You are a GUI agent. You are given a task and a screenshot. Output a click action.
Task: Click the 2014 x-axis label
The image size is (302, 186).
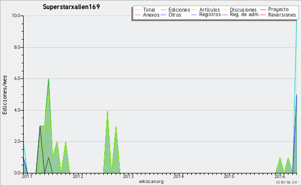[179, 176]
